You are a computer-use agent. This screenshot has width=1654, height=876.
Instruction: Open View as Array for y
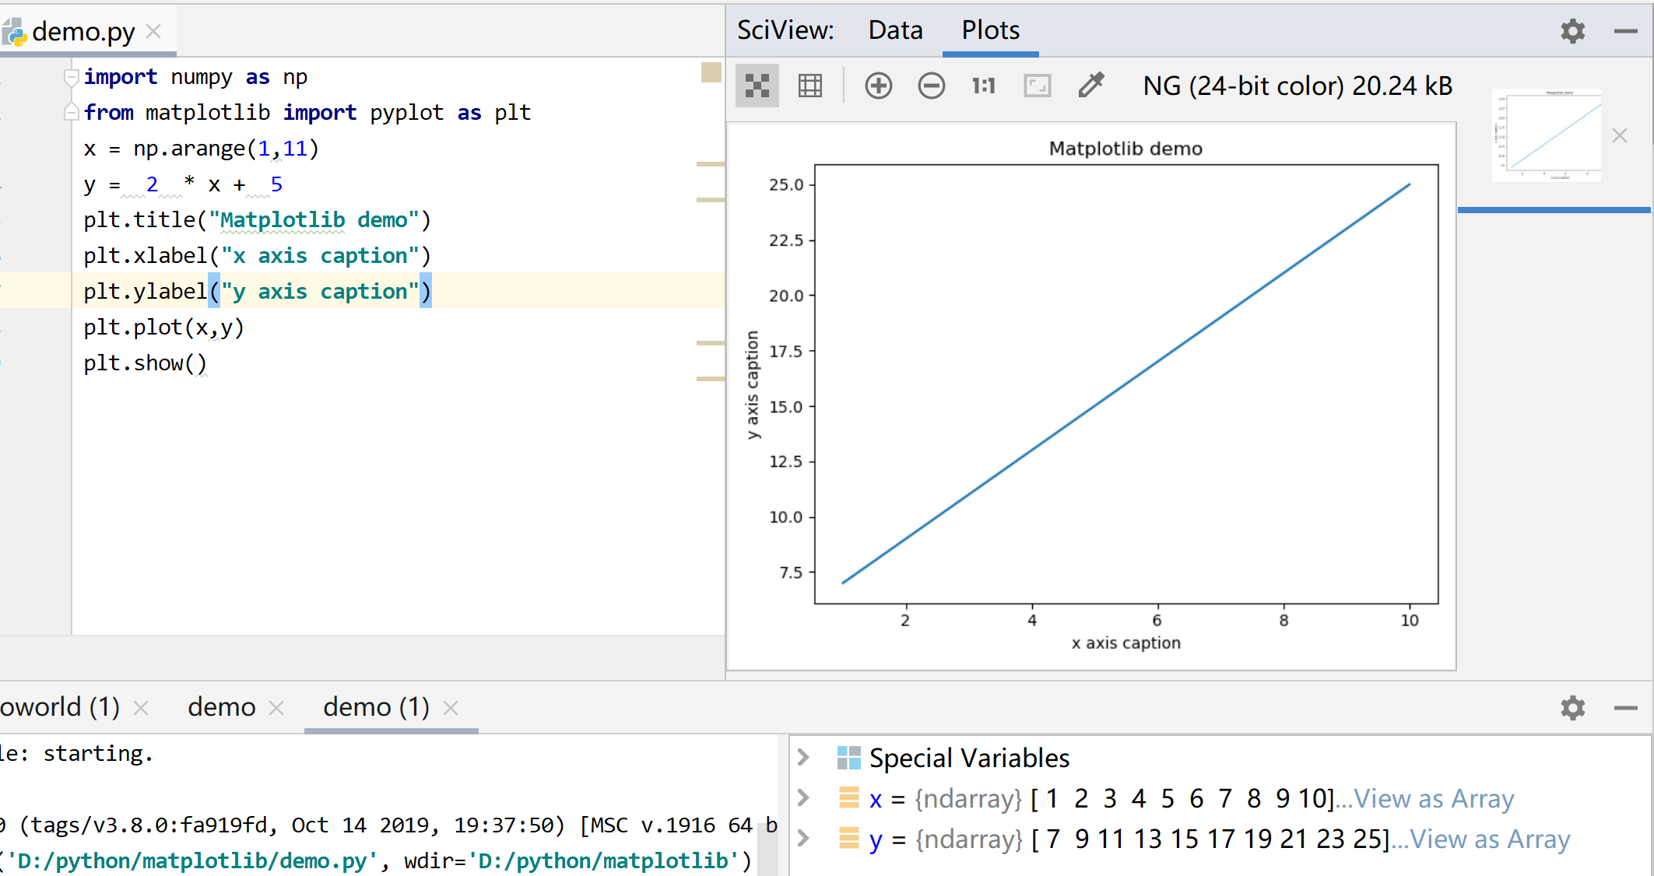coord(1490,839)
